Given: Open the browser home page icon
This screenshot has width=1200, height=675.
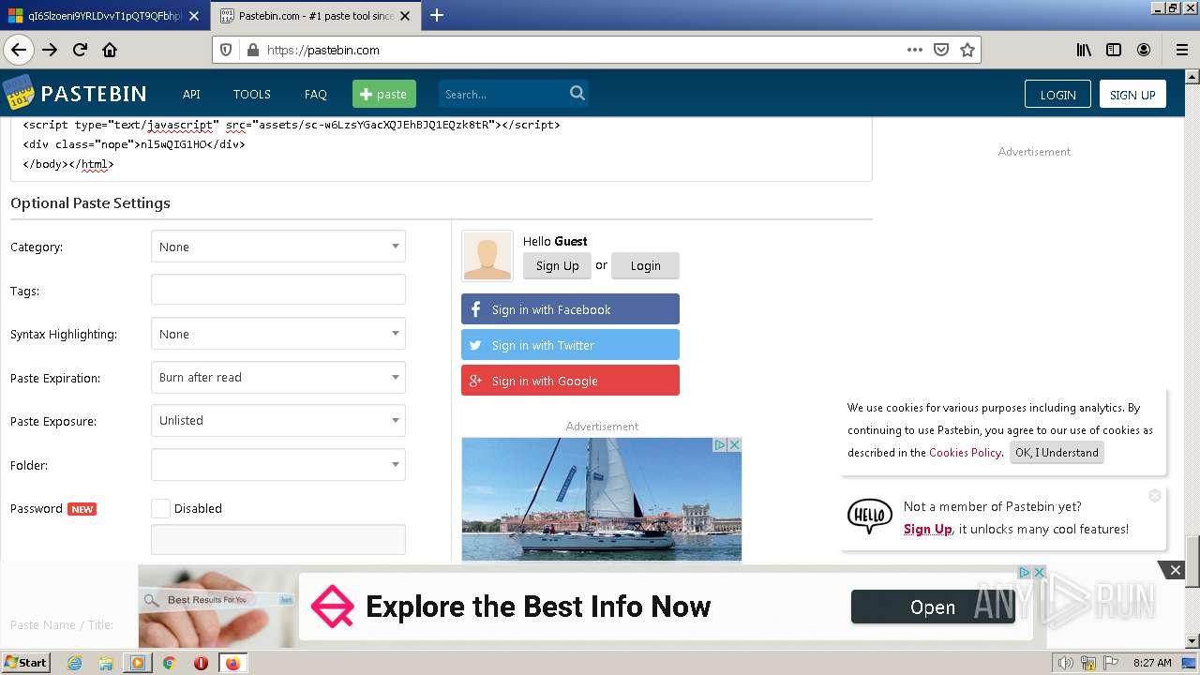Looking at the screenshot, I should (110, 50).
